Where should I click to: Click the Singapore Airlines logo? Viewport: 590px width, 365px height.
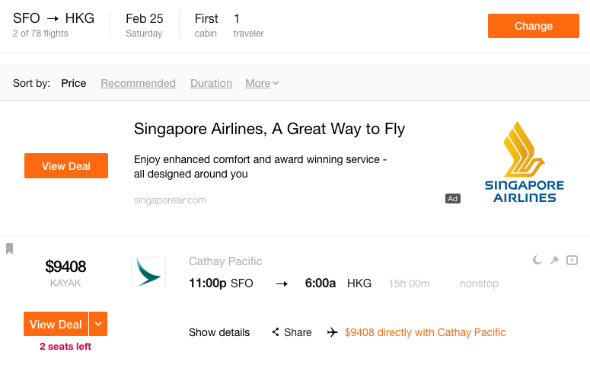coord(525,162)
